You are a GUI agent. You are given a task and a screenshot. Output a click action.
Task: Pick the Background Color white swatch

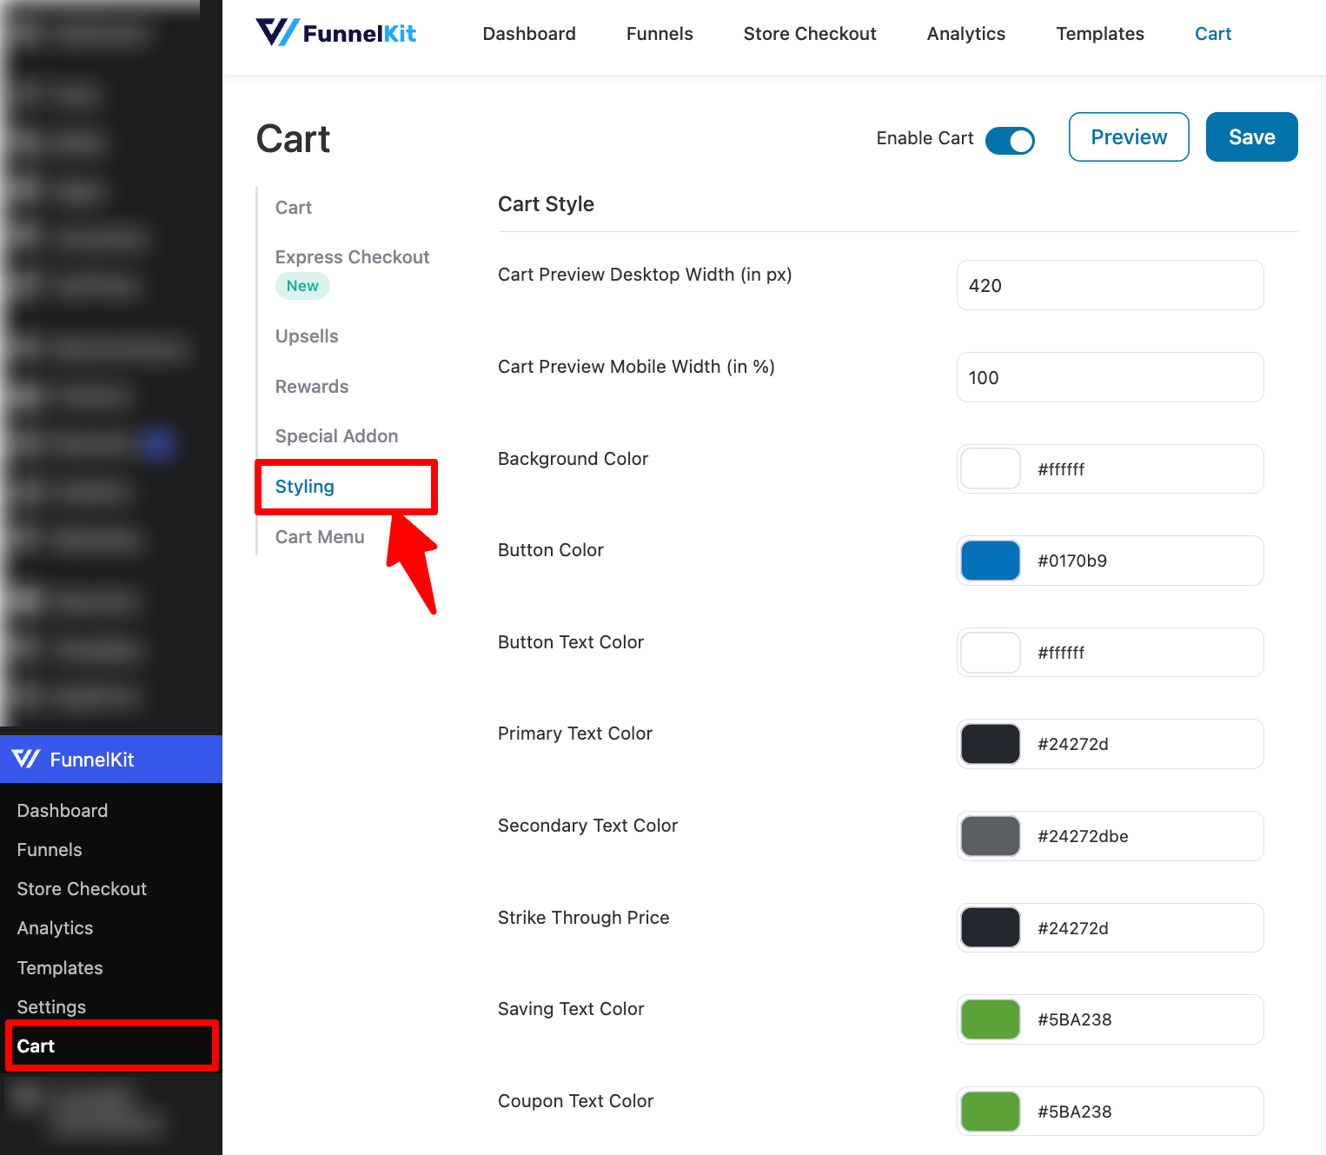pyautogui.click(x=990, y=469)
